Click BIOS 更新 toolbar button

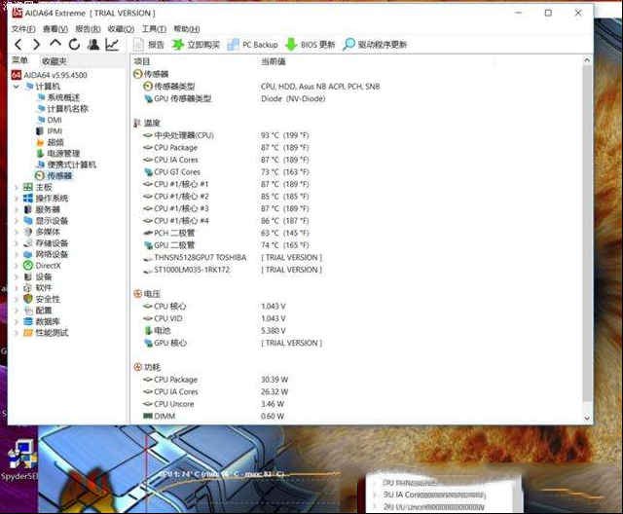(311, 45)
